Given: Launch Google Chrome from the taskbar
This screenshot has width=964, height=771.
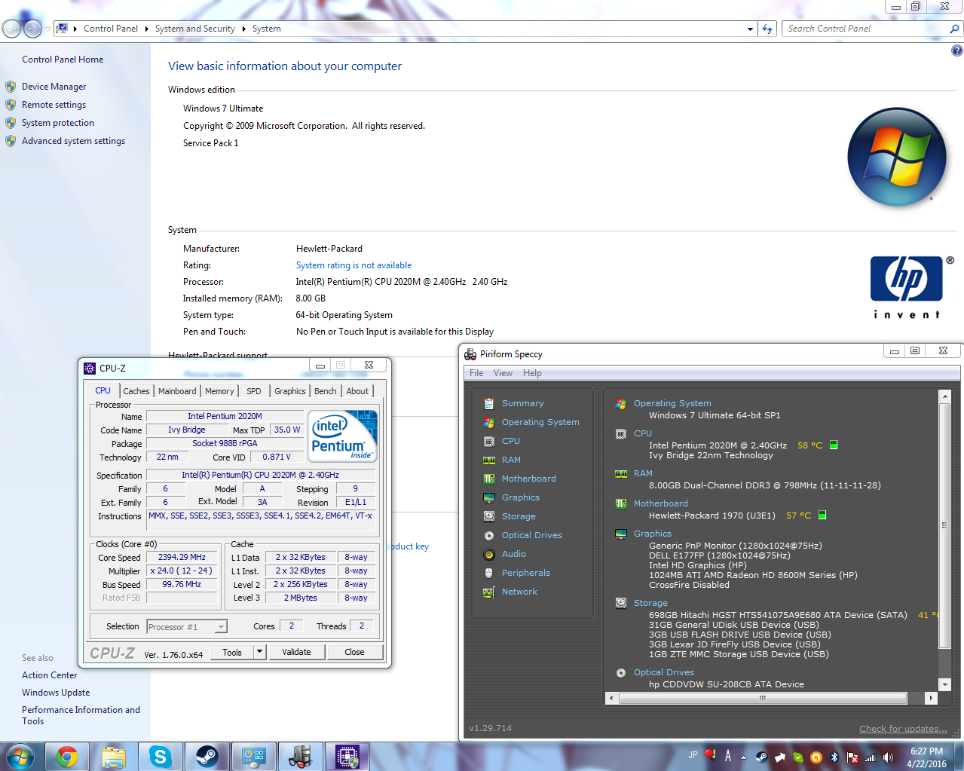Looking at the screenshot, I should tap(67, 757).
